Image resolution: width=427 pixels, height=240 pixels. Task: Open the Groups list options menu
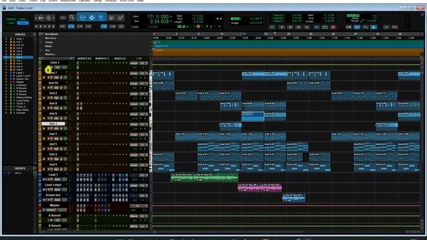35,169
